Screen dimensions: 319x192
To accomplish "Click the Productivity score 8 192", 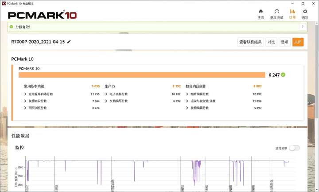I will coord(177,86).
